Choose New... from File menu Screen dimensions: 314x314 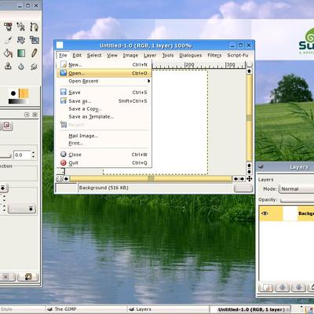(x=104, y=64)
